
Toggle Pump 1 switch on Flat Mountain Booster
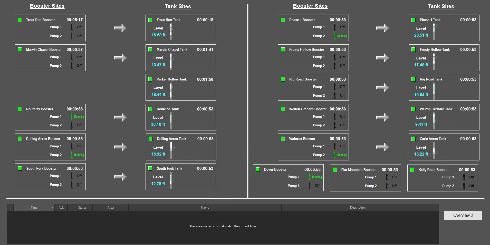click(387, 177)
